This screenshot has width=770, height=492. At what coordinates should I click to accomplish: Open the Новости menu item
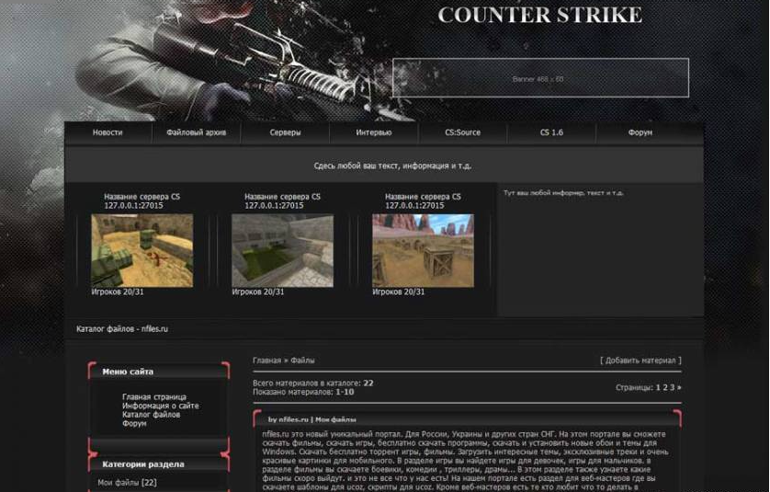(x=108, y=132)
